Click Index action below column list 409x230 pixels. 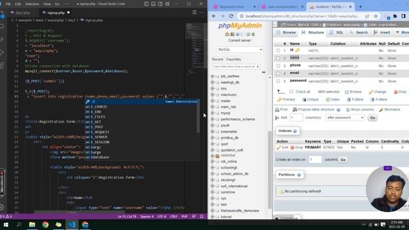coord(332,100)
